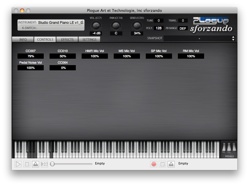Click the PAN (CC10) knob
The width and height of the screenshot is (249, 186).
[x=116, y=26]
